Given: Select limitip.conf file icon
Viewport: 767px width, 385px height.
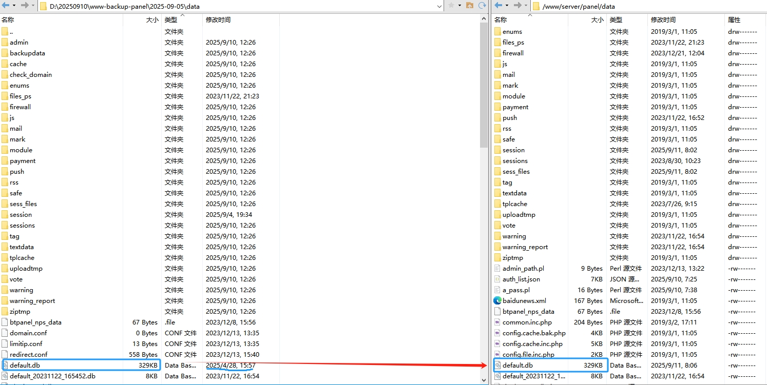Looking at the screenshot, I should click(x=5, y=343).
